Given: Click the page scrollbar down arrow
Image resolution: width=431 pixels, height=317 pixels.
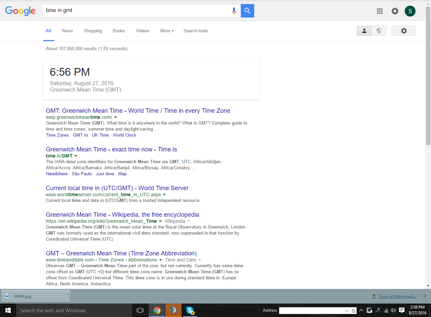Looking at the screenshot, I should 428,286.
